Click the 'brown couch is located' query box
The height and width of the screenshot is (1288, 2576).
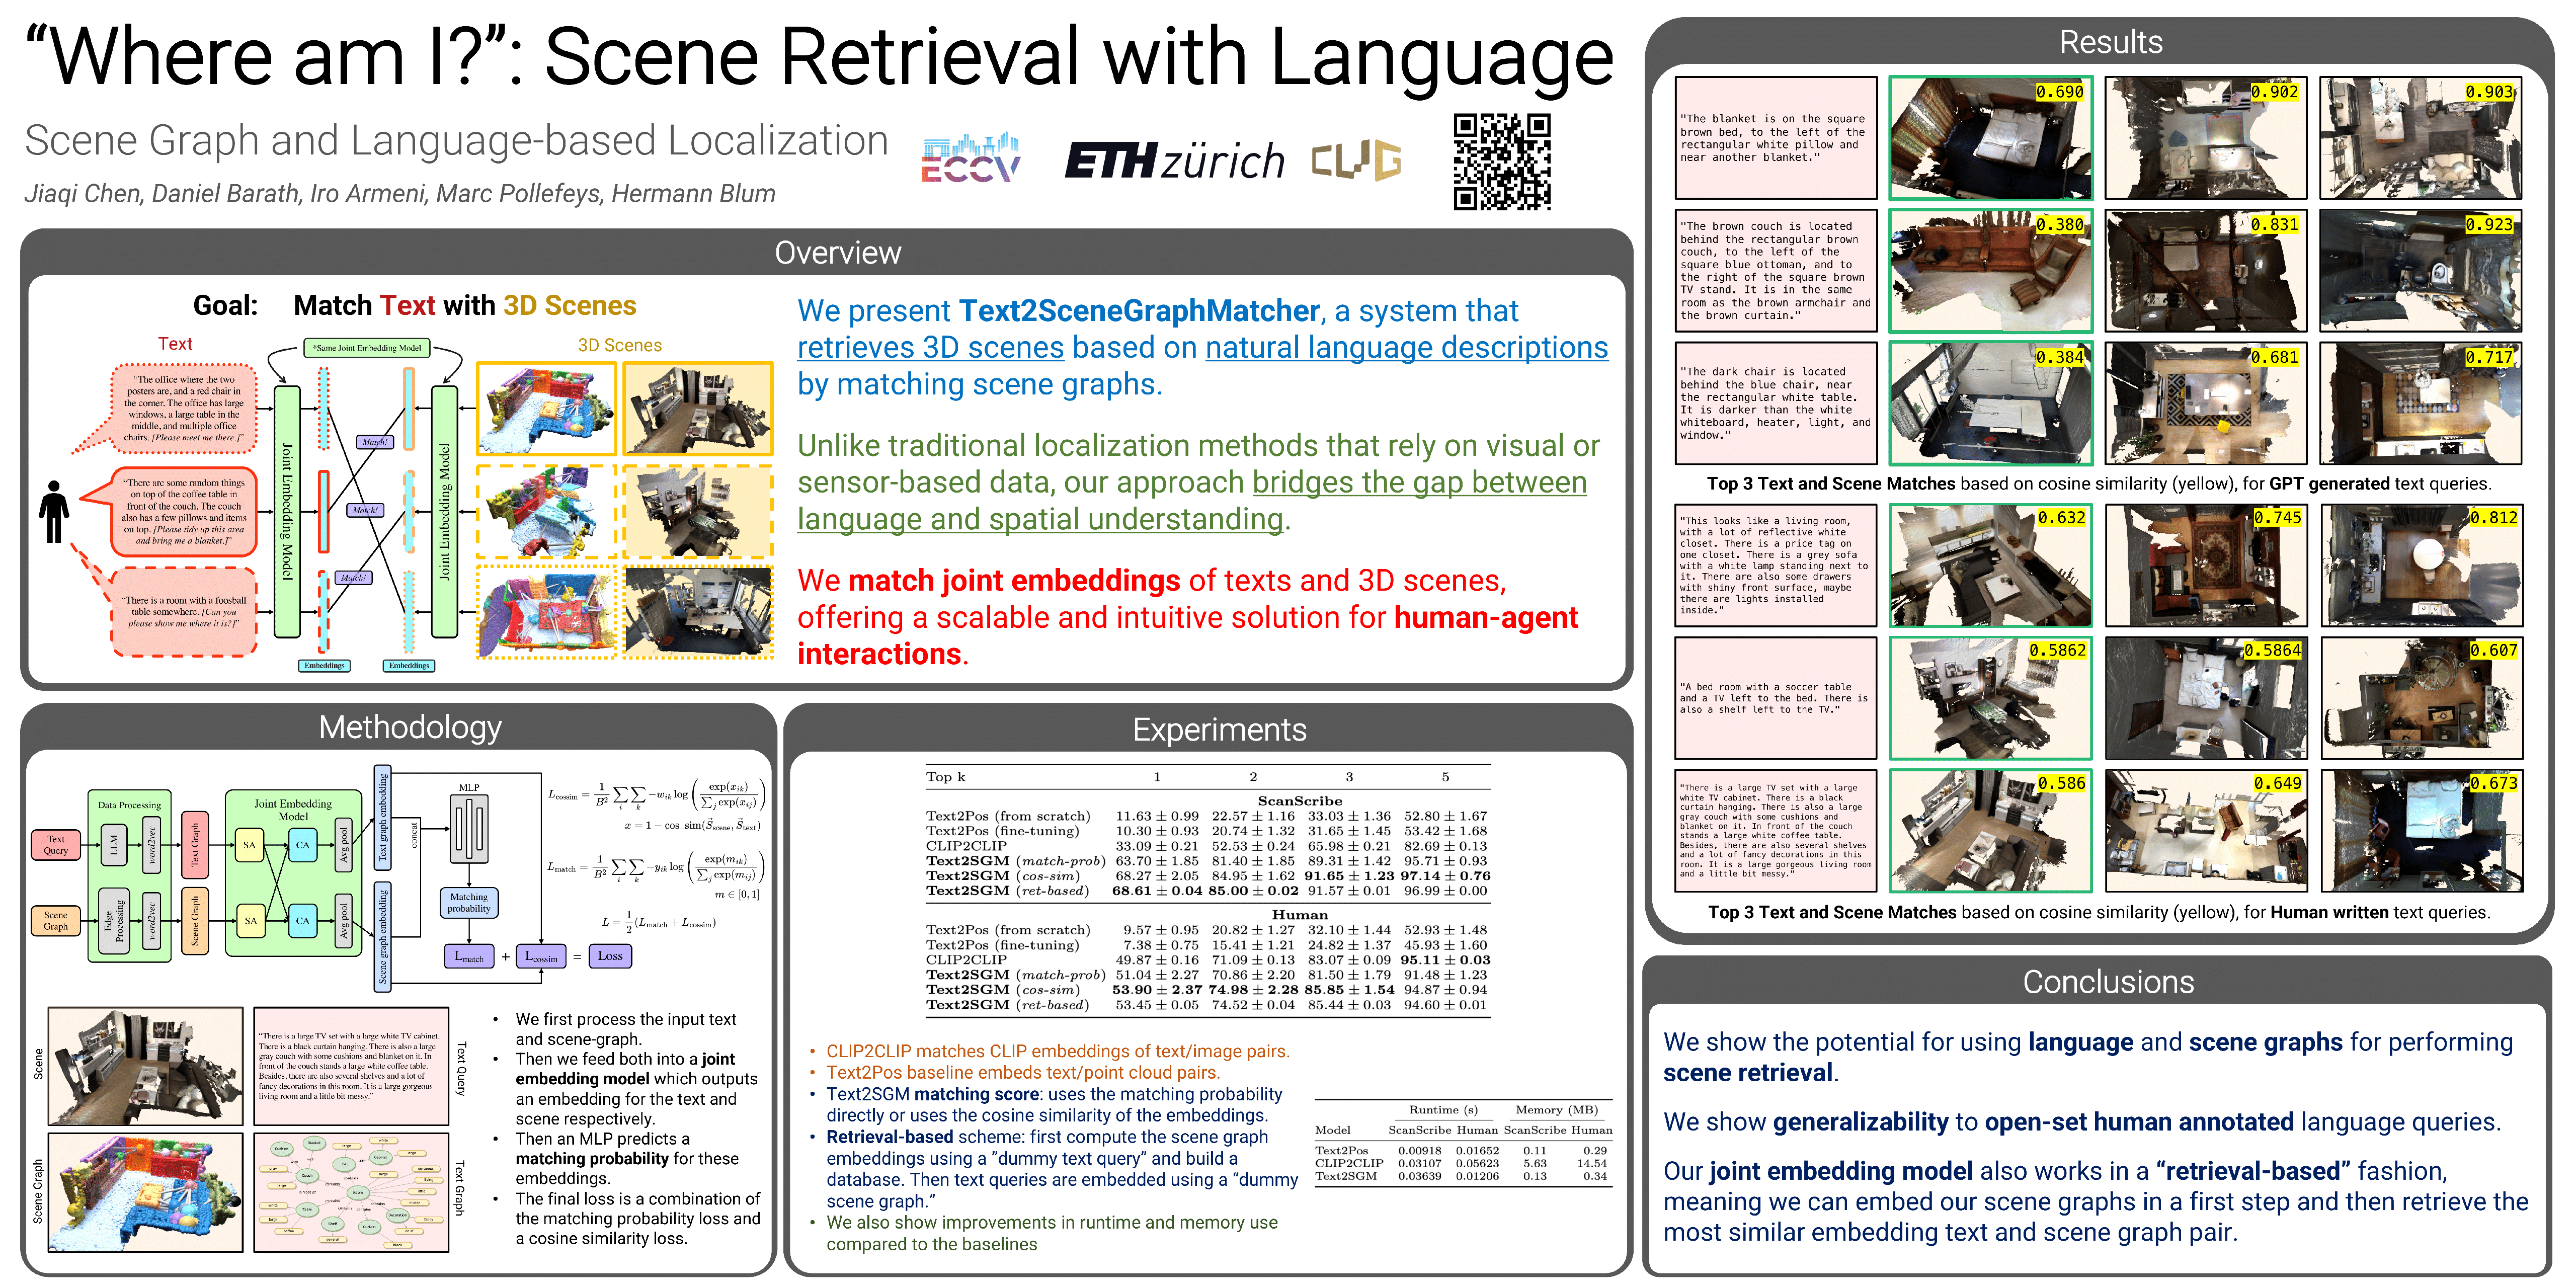click(1775, 270)
